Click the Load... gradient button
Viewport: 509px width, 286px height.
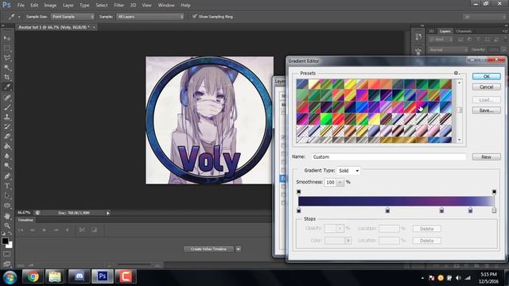(486, 100)
